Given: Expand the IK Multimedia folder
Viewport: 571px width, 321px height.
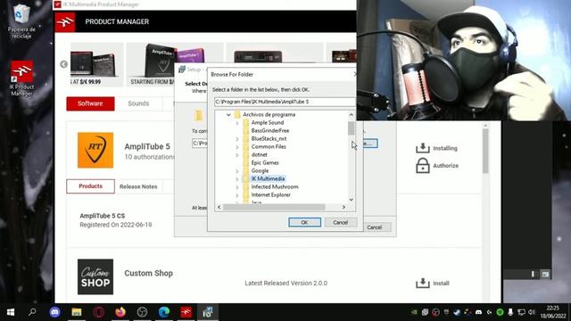Looking at the screenshot, I should tap(236, 179).
